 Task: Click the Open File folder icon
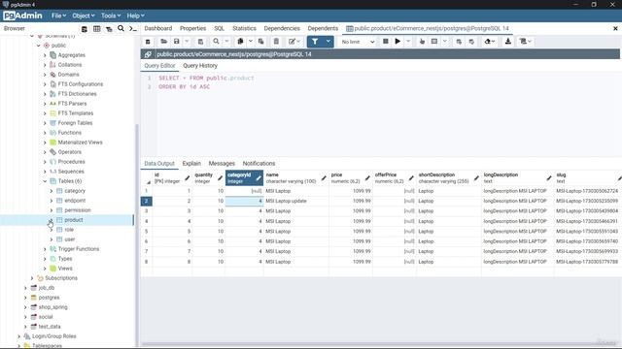[163, 42]
